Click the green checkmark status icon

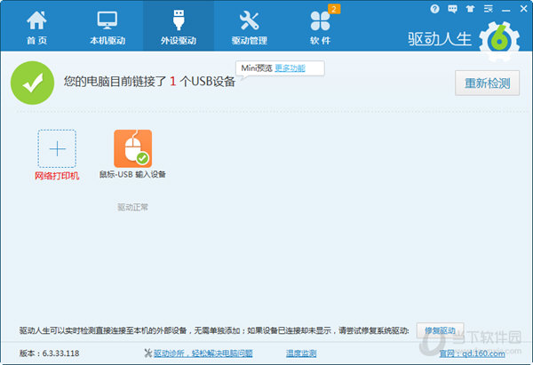[33, 83]
